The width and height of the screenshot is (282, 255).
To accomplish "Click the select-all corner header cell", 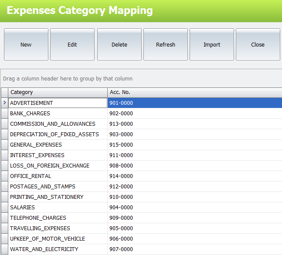I will coord(5,92).
